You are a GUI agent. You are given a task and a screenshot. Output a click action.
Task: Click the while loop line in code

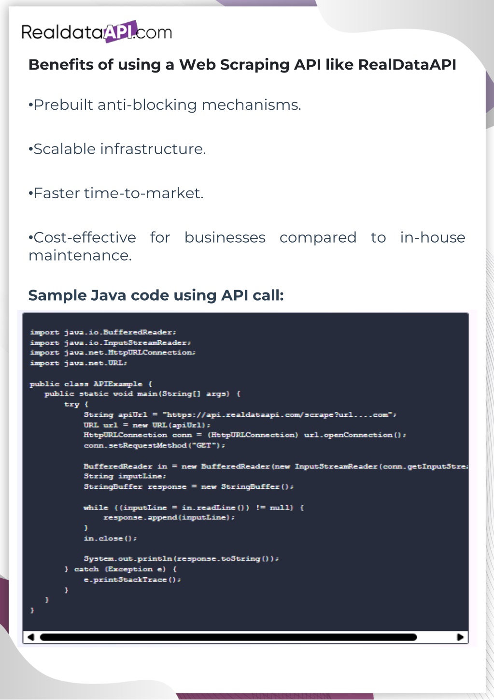tap(193, 507)
